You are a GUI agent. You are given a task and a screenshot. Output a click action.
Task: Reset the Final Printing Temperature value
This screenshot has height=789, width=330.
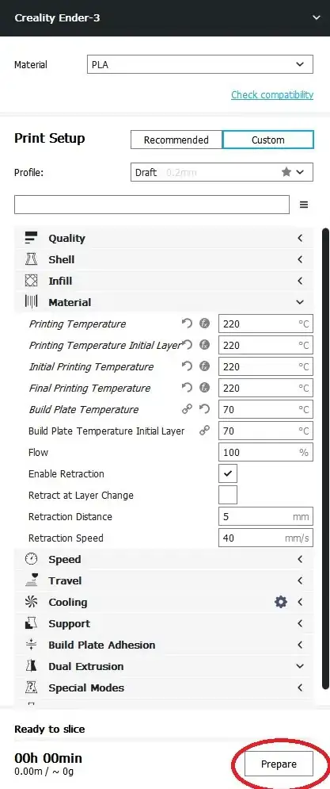point(188,388)
